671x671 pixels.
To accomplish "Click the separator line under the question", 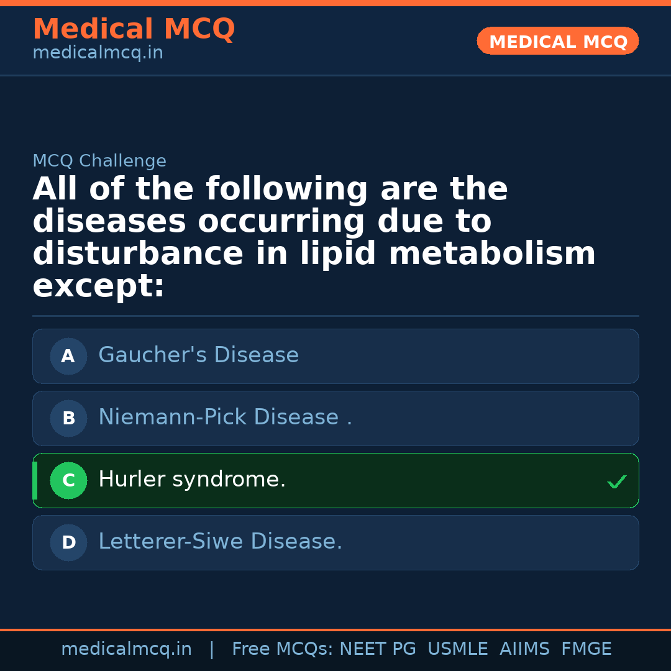I will [335, 314].
